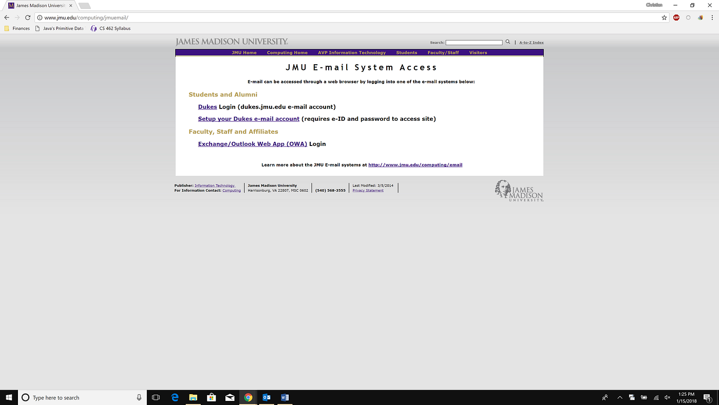
Task: Open Microsoft Store from the taskbar
Action: (211, 397)
